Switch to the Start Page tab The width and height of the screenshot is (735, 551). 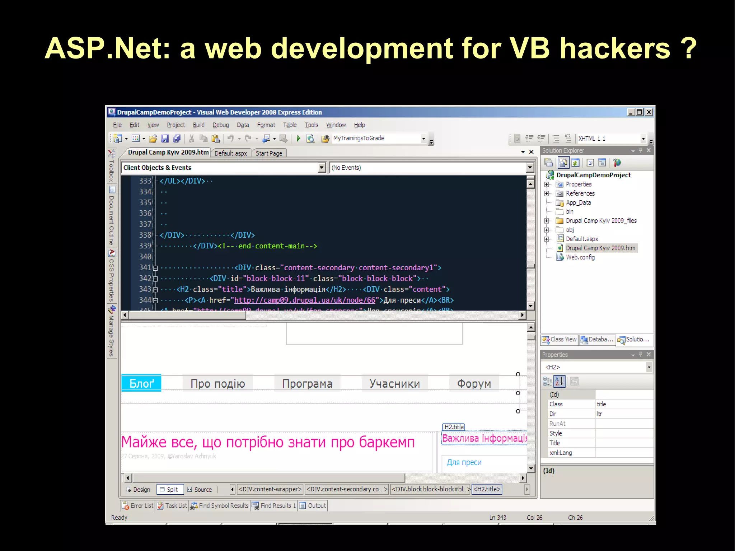point(269,153)
